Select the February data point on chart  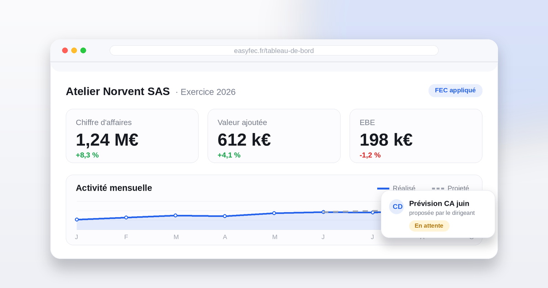[126, 218]
